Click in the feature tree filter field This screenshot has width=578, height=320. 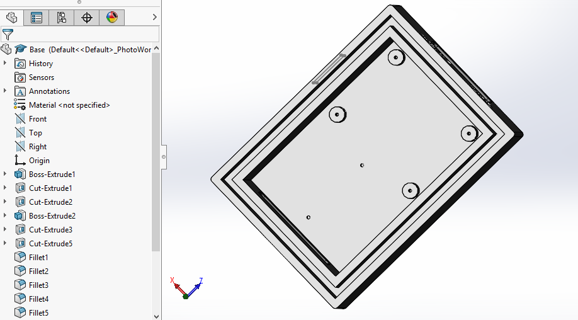click(80, 34)
